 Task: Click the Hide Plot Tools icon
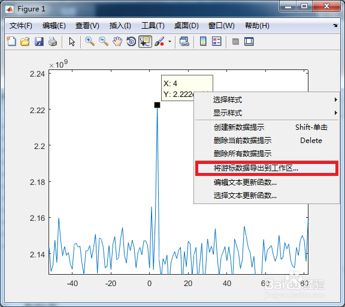pyautogui.click(x=235, y=41)
